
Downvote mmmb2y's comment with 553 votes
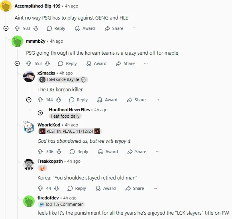coord(47,63)
